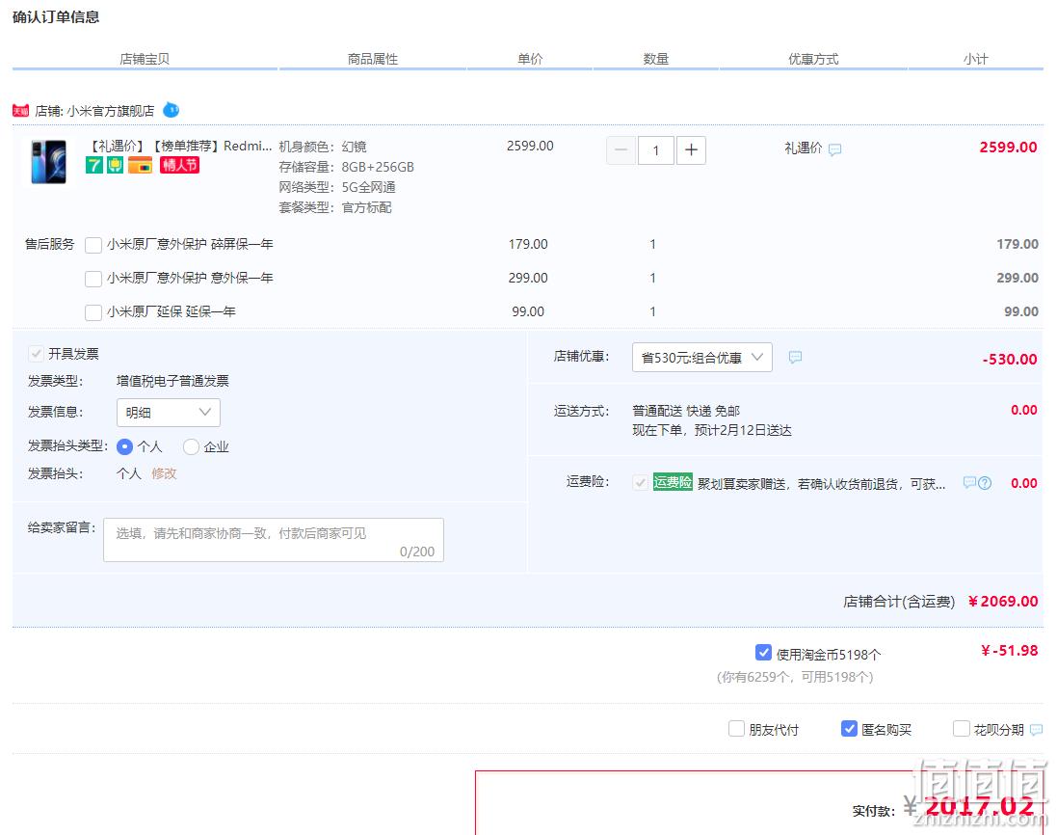Click the 店铺宝贝 column header

[x=145, y=59]
